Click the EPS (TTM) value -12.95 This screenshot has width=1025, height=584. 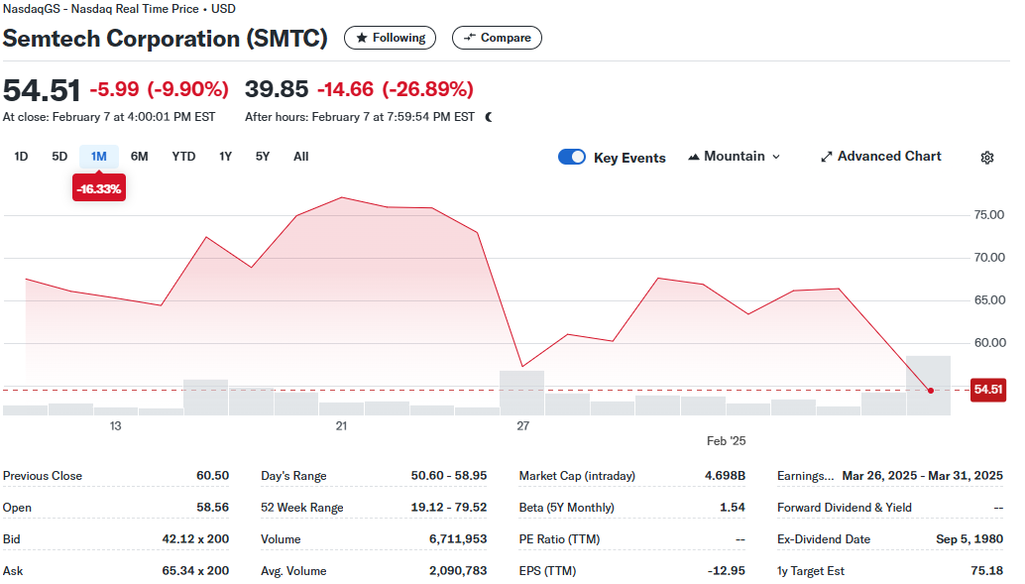click(727, 571)
